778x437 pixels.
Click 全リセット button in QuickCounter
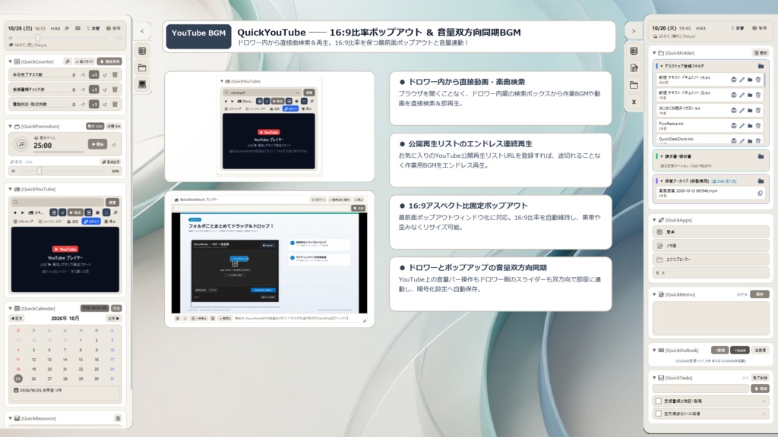[85, 61]
